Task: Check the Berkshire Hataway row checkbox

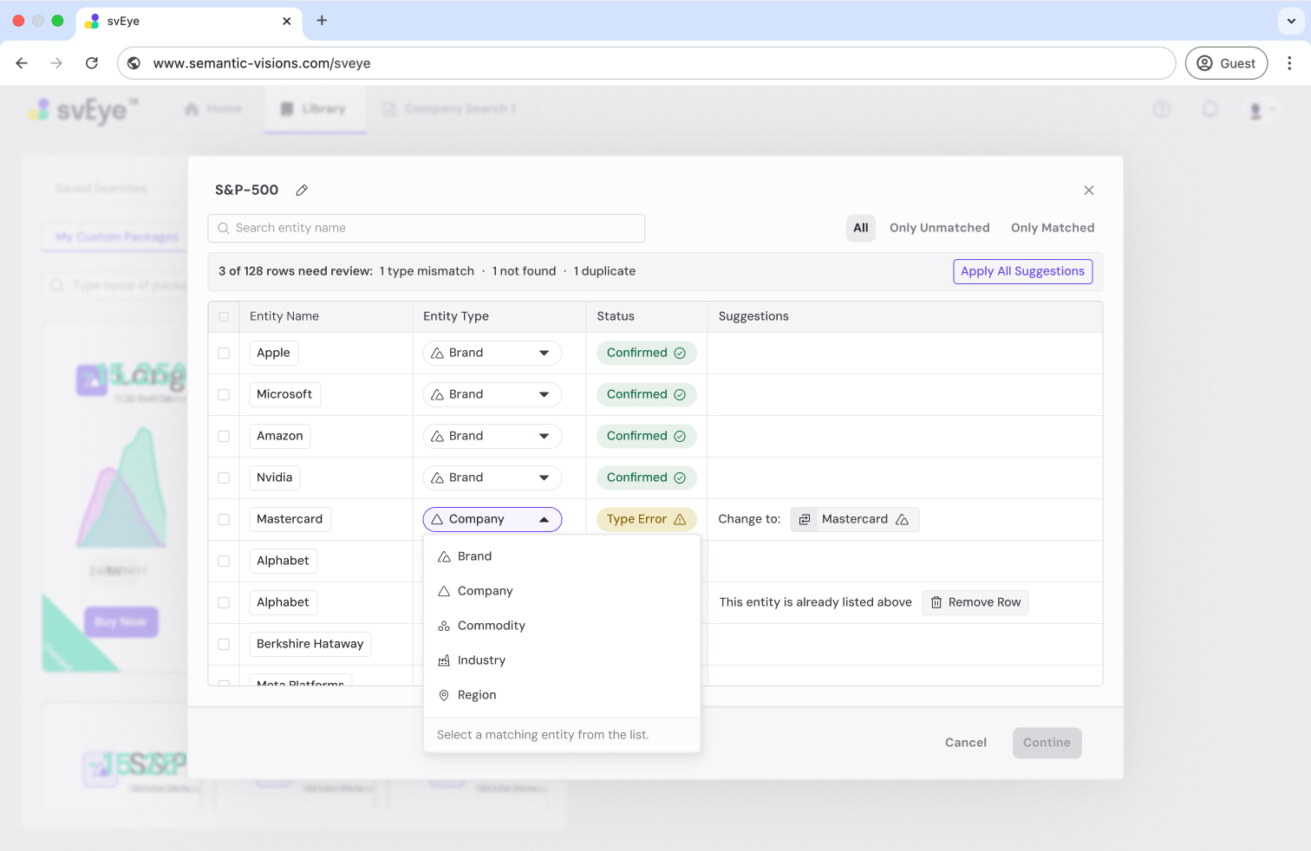Action: (224, 644)
